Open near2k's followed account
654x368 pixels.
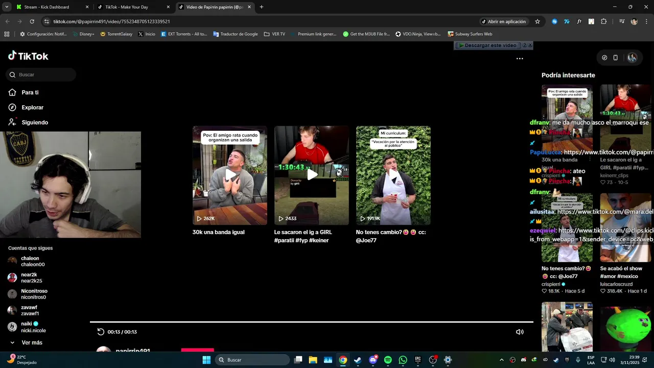[27, 278]
